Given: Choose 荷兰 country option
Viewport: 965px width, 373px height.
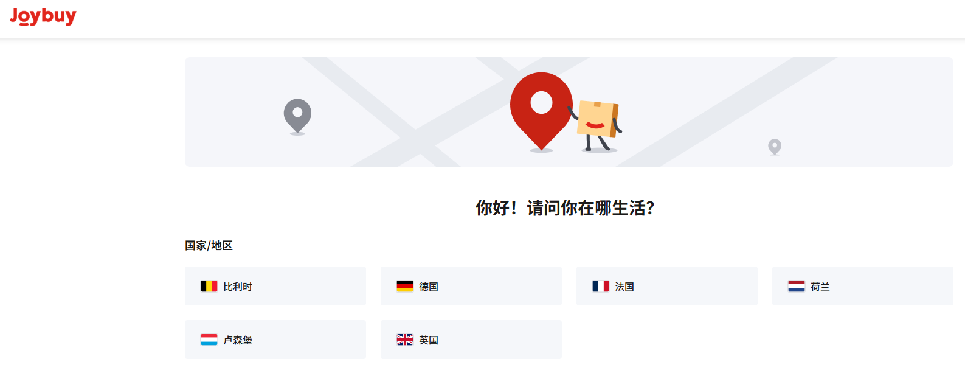Looking at the screenshot, I should [863, 286].
